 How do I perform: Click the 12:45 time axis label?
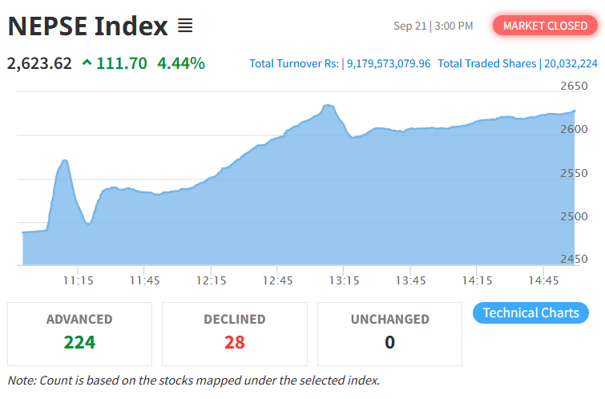[277, 280]
